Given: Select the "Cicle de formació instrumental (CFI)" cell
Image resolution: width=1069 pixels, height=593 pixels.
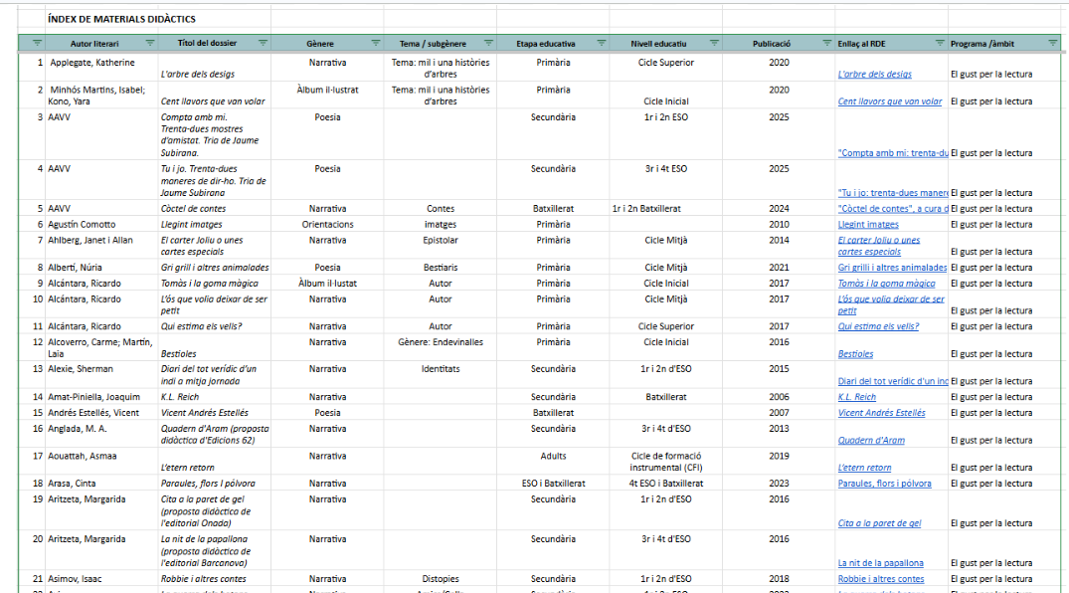Looking at the screenshot, I should click(x=666, y=462).
